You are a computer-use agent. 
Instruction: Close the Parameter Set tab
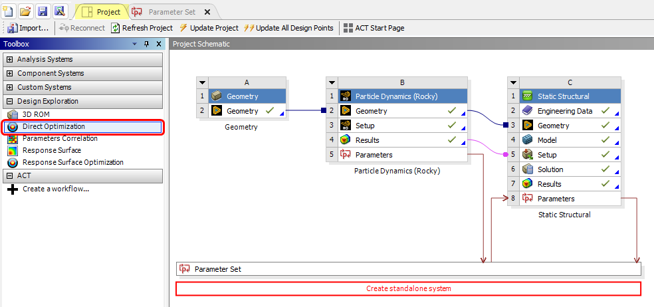(x=207, y=12)
